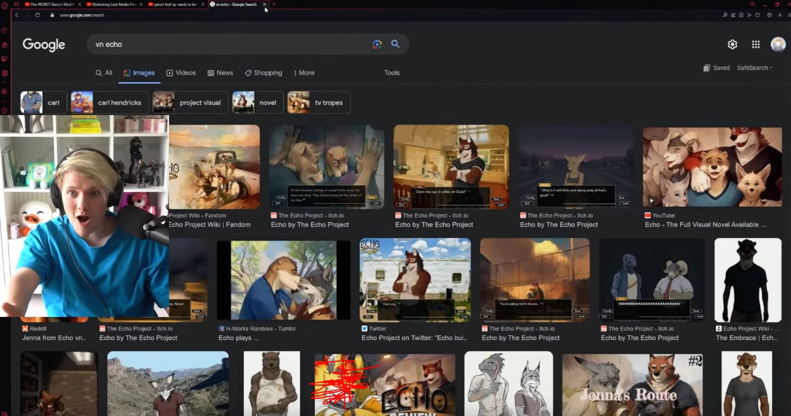
Task: Close the vn echo Google Search tab
Action: tap(264, 4)
